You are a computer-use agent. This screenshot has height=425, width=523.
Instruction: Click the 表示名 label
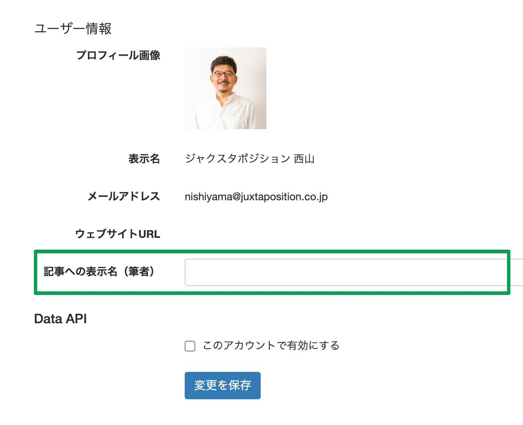click(x=144, y=159)
